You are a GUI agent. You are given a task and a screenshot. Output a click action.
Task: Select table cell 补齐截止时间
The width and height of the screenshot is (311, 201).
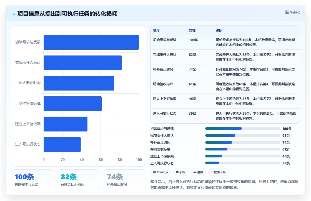point(163,69)
